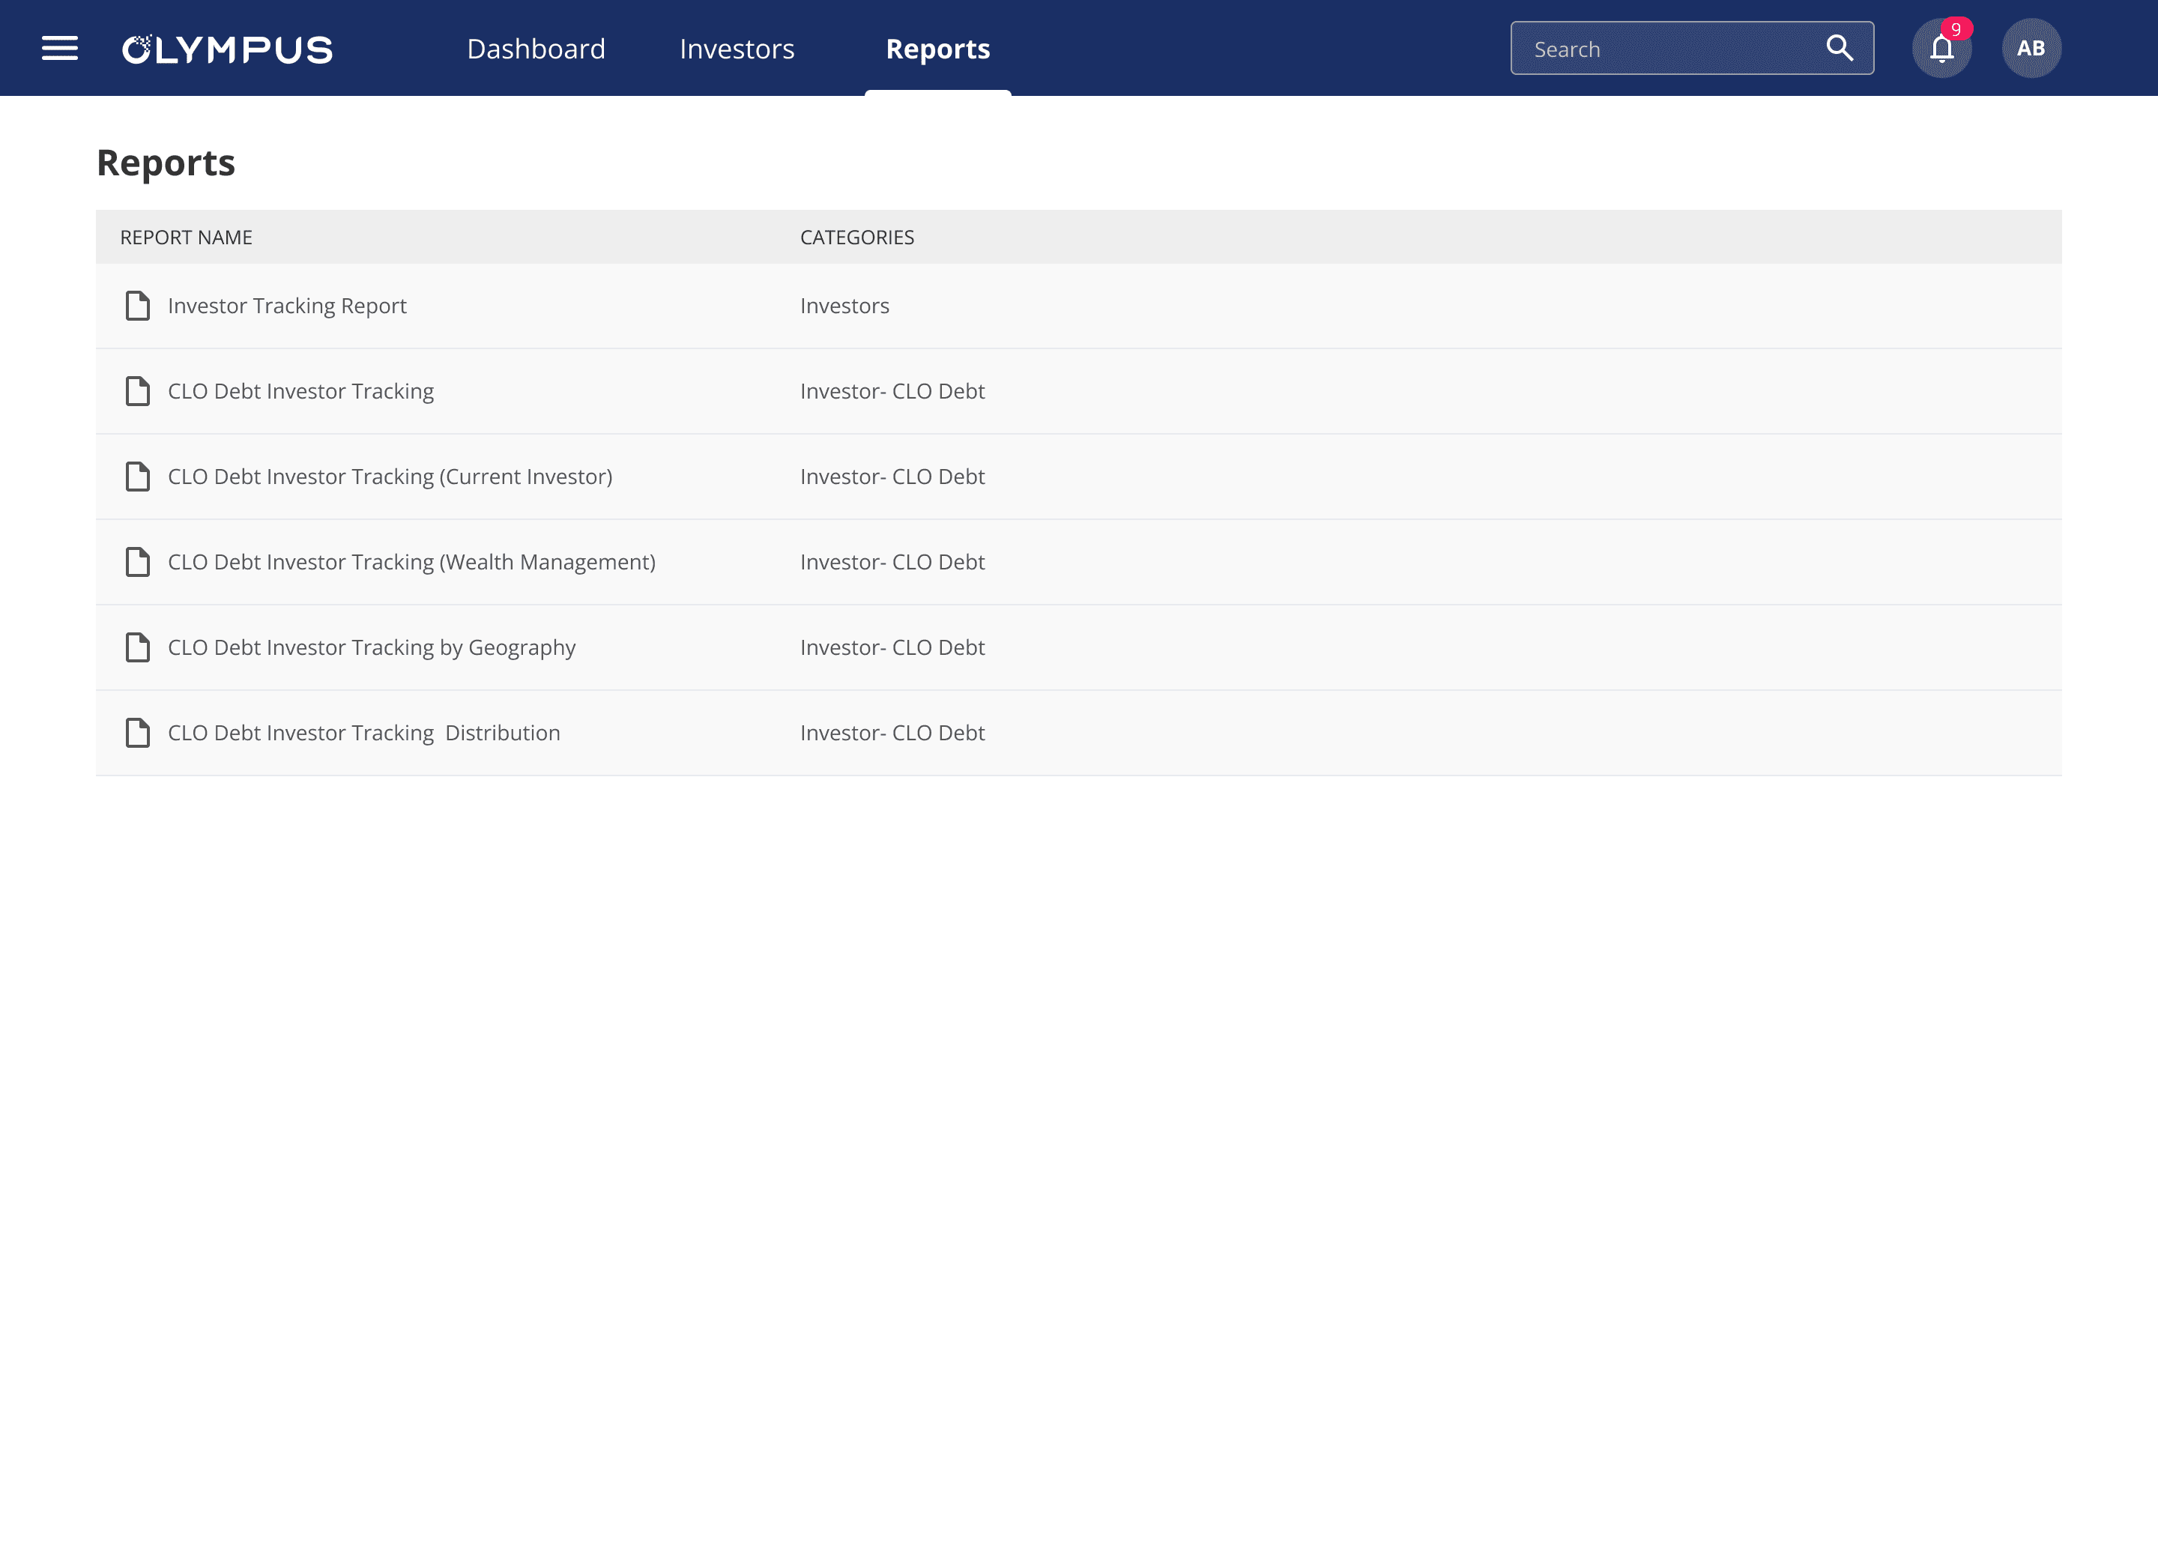Select the Reports navigation tab
Screen dimensions: 2158x1554
937,49
